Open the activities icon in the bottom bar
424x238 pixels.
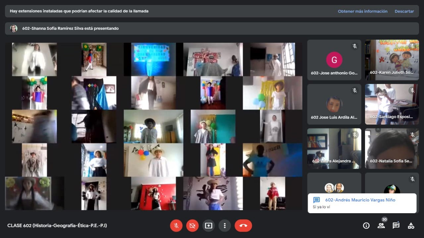[x=411, y=226]
